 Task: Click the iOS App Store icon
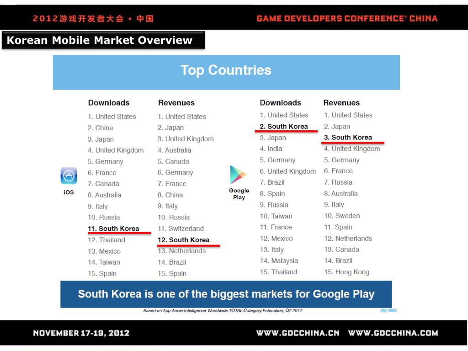69,176
